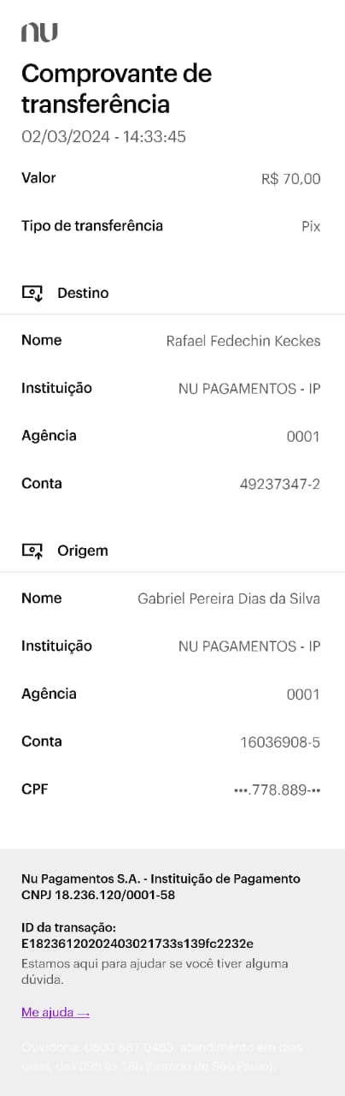
Task: Click the CNPJ 18.236.120/0001-58 text
Action: click(98, 894)
